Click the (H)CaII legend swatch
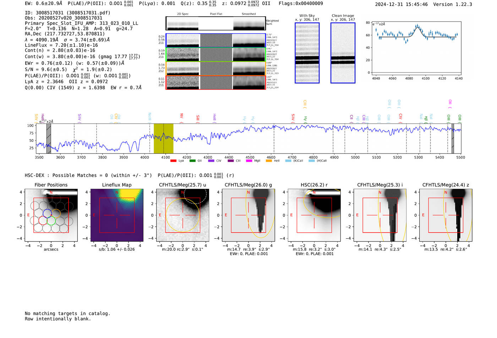The image size is (497, 338). (x=312, y=161)
